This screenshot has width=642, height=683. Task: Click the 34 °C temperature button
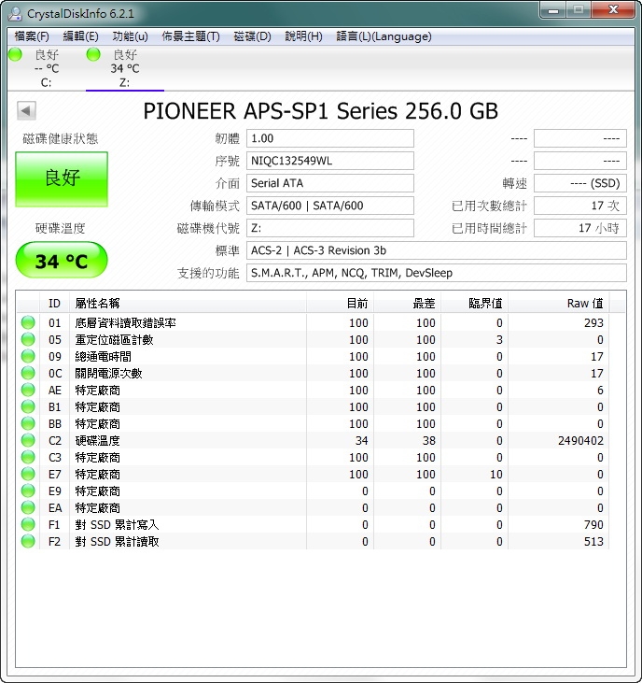pos(62,261)
